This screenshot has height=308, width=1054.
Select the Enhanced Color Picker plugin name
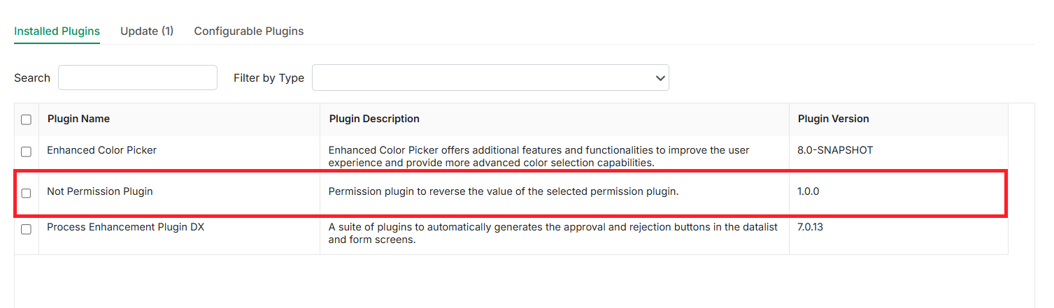[x=101, y=150]
